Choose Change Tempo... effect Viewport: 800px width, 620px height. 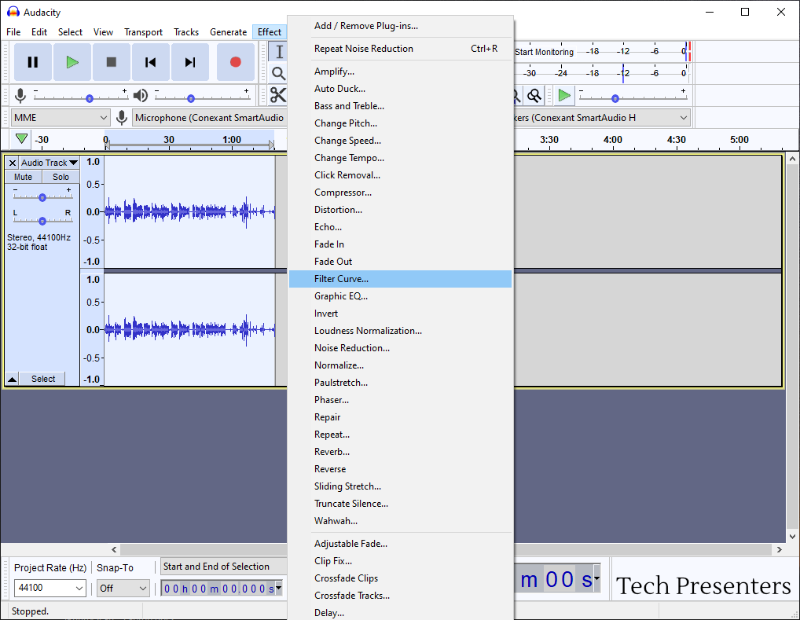(400, 158)
